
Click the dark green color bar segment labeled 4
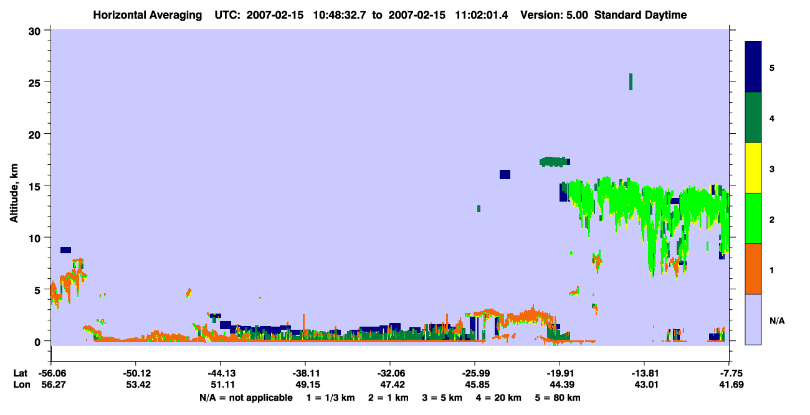pyautogui.click(x=753, y=118)
